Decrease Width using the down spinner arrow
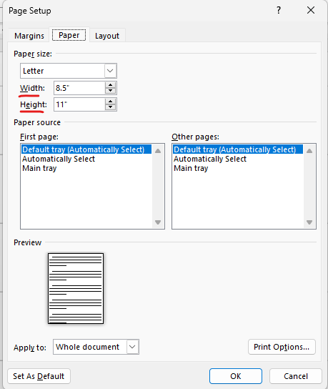 pyautogui.click(x=110, y=91)
